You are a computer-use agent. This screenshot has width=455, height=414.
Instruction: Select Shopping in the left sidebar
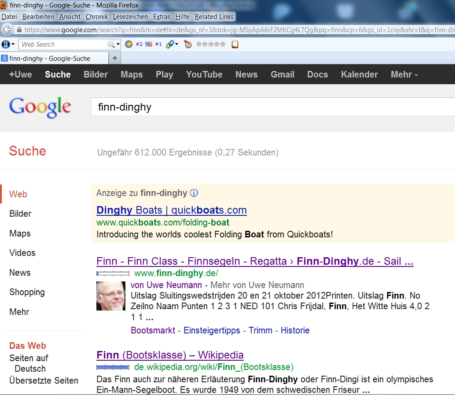pyautogui.click(x=27, y=292)
